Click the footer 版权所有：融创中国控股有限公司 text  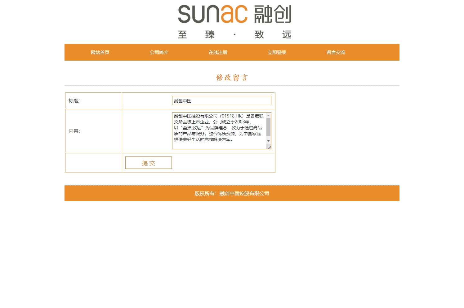[232, 194]
